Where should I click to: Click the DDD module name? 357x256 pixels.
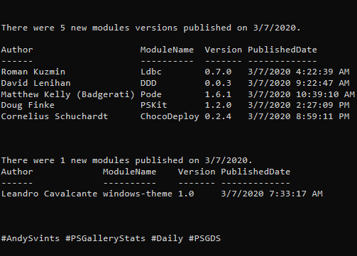click(148, 83)
